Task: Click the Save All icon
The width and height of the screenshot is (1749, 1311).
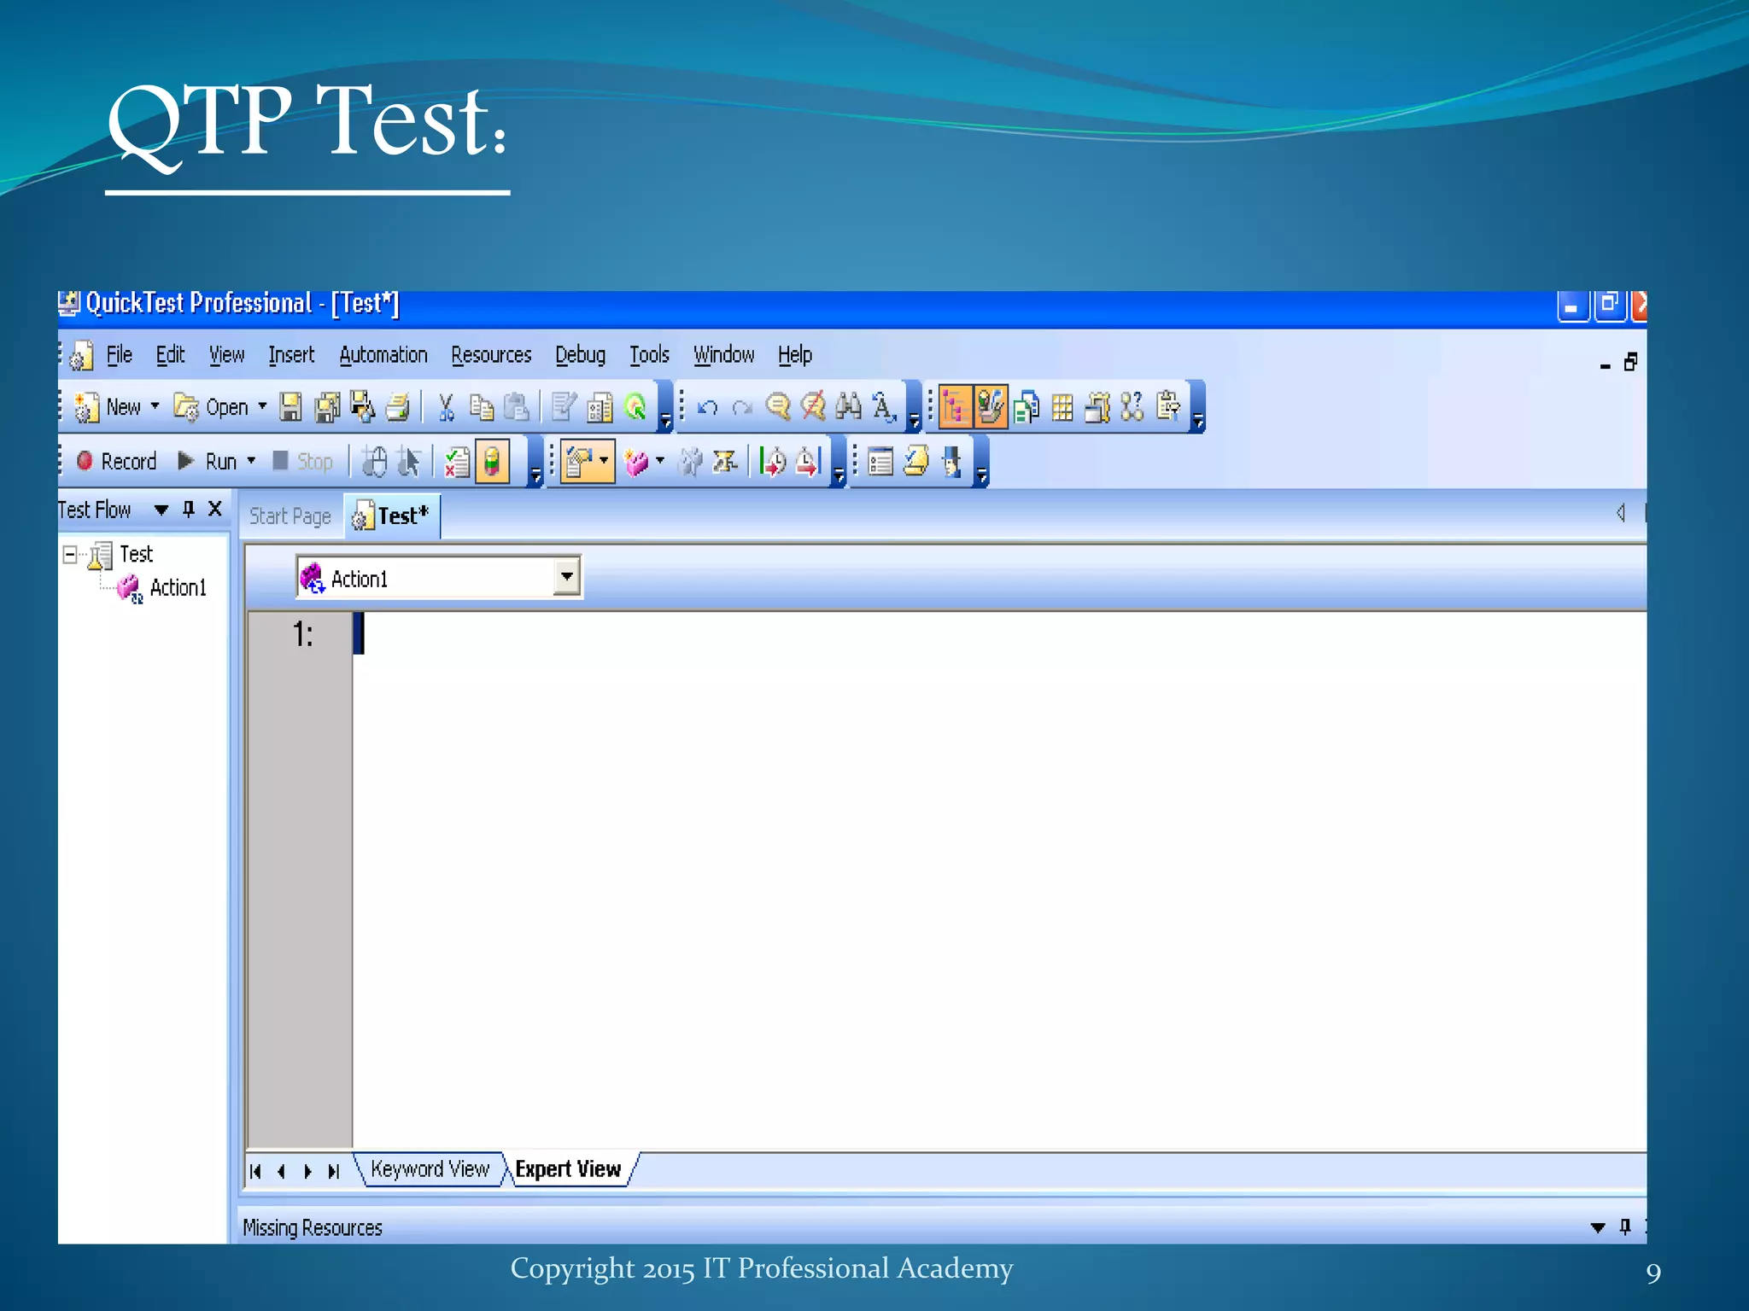Action: [x=327, y=407]
